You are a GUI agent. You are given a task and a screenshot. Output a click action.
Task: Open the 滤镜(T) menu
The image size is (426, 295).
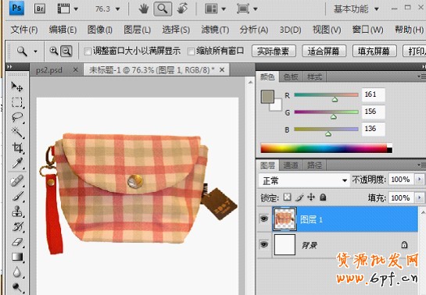click(x=215, y=30)
